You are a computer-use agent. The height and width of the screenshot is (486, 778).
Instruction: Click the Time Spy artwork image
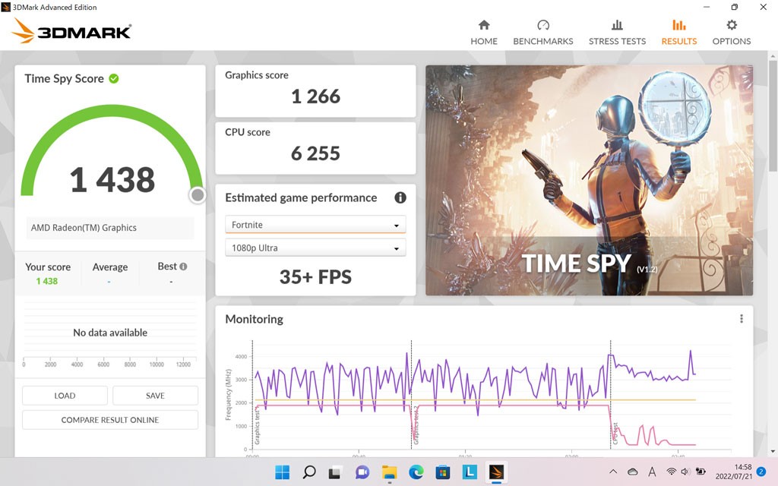[589, 180]
